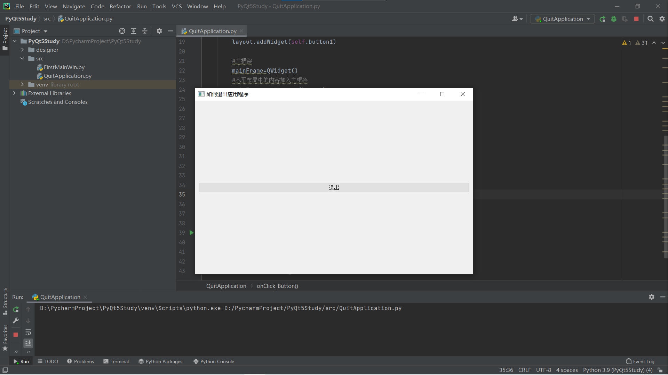
Task: Hide the Run tool window
Action: [x=663, y=297]
